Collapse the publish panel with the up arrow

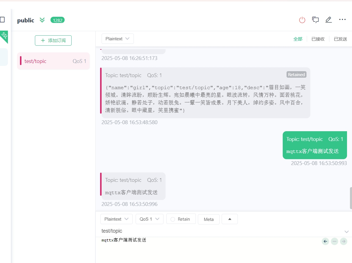(230, 219)
